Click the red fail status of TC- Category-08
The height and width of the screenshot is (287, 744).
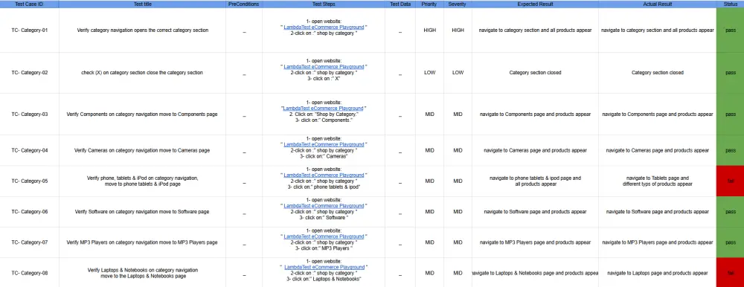pos(731,273)
